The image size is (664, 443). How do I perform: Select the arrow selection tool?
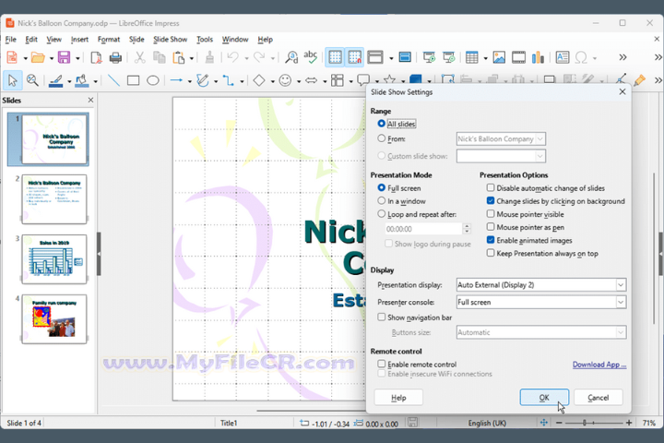coord(13,80)
